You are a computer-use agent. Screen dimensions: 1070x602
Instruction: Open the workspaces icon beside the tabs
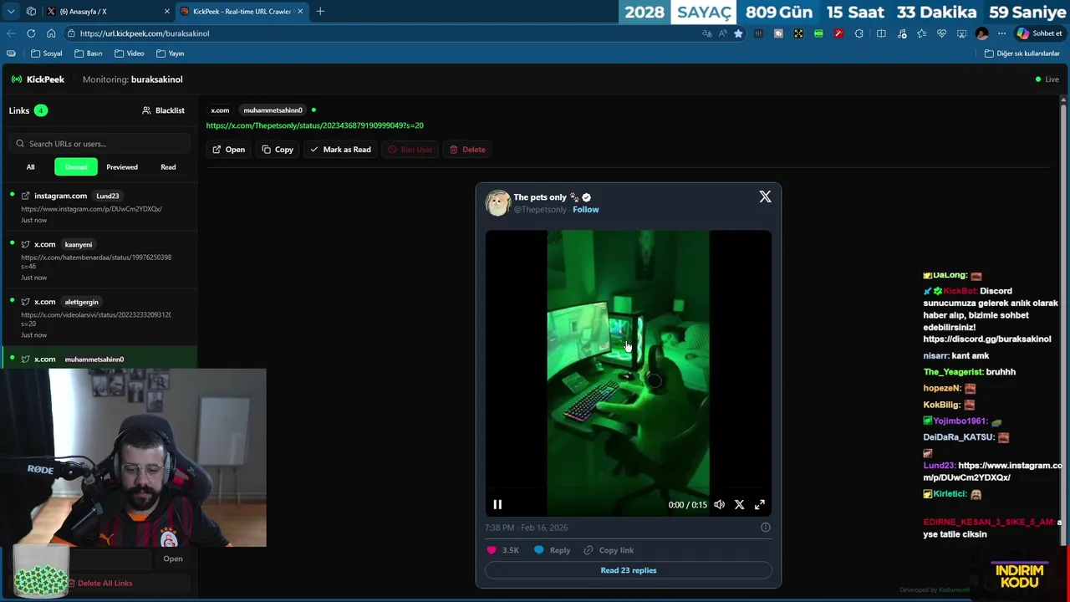coord(31,12)
